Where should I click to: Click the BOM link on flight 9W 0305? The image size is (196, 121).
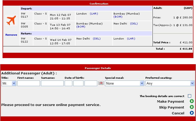pos(81,27)
